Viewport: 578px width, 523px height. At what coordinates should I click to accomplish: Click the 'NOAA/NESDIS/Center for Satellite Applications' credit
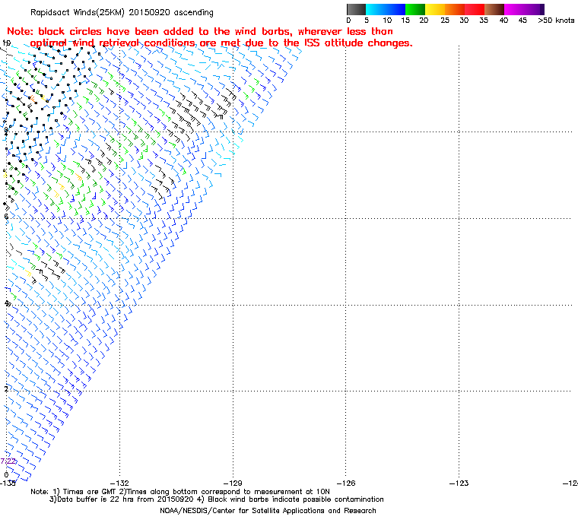268,511
